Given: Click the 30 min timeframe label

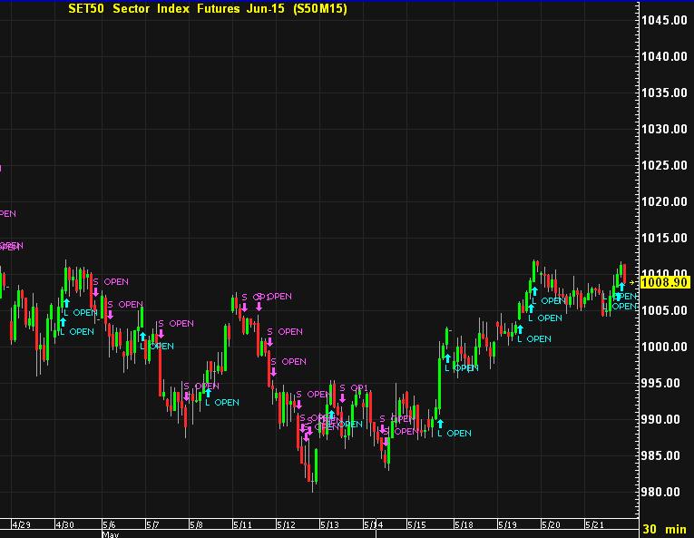Looking at the screenshot, I should click(x=664, y=529).
